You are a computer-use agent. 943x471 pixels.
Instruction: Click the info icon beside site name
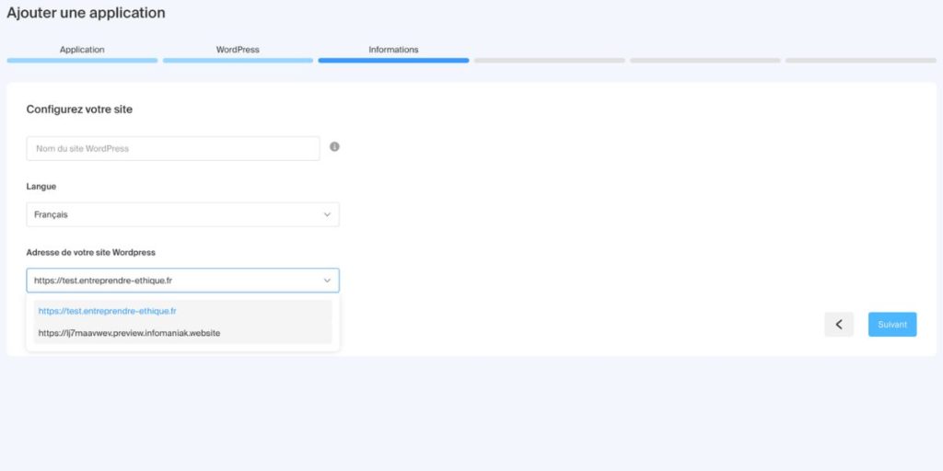334,146
